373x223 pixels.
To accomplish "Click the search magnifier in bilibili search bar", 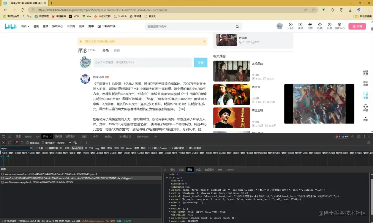I will point(237,26).
